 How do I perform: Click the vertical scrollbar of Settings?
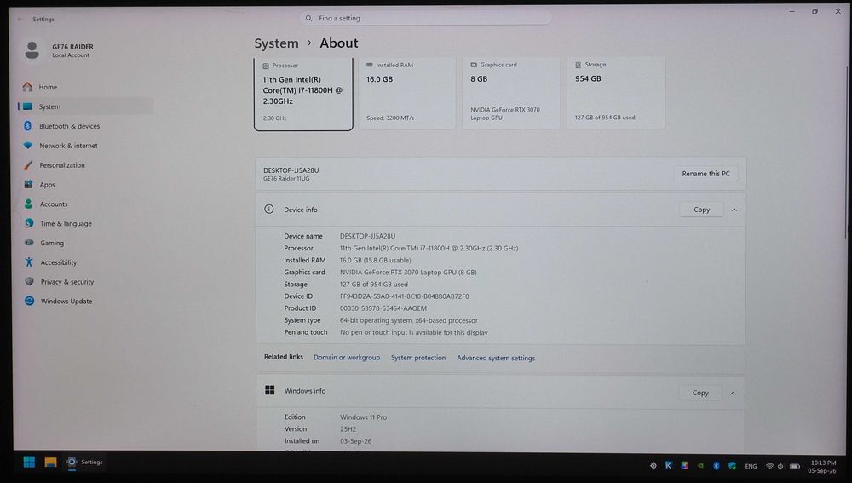845,152
